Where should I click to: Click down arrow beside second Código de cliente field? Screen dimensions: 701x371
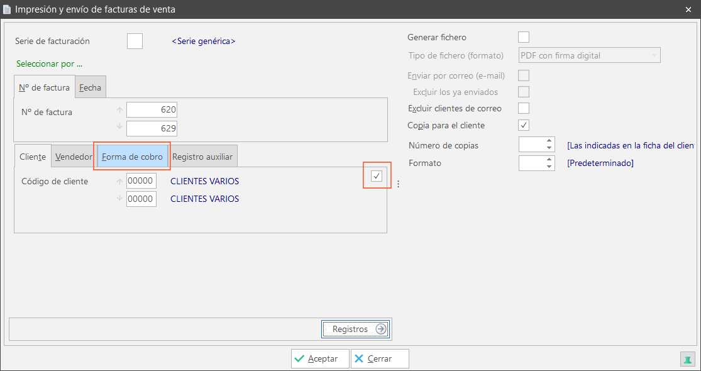pyautogui.click(x=119, y=198)
